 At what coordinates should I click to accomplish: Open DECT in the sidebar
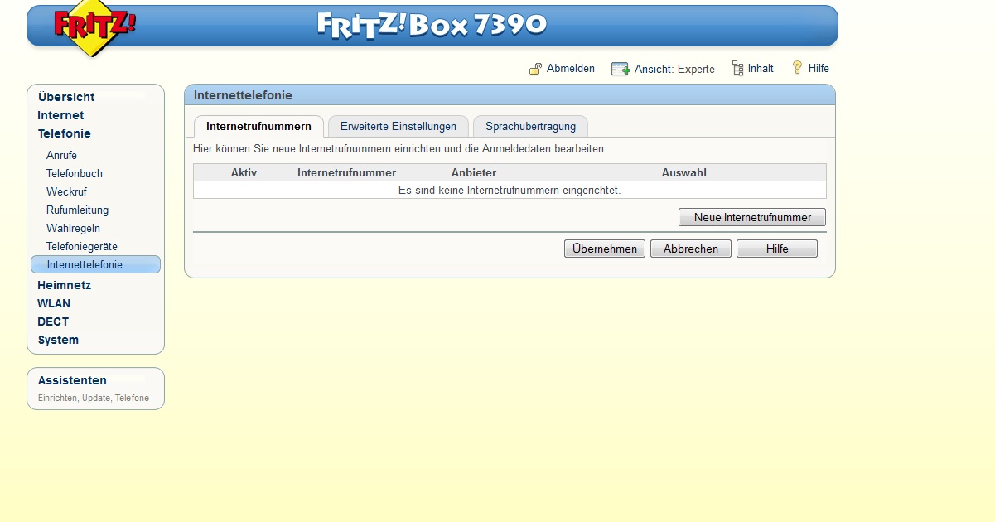coord(53,321)
